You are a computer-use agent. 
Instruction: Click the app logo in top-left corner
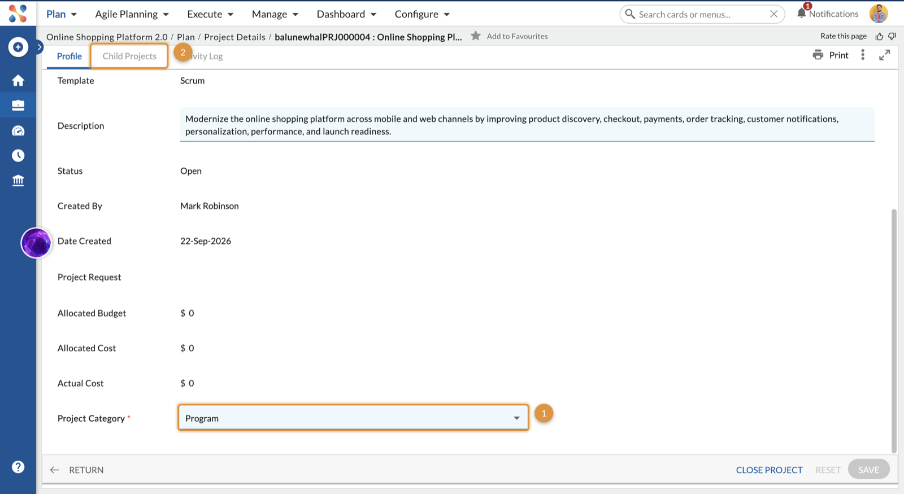[x=18, y=14]
